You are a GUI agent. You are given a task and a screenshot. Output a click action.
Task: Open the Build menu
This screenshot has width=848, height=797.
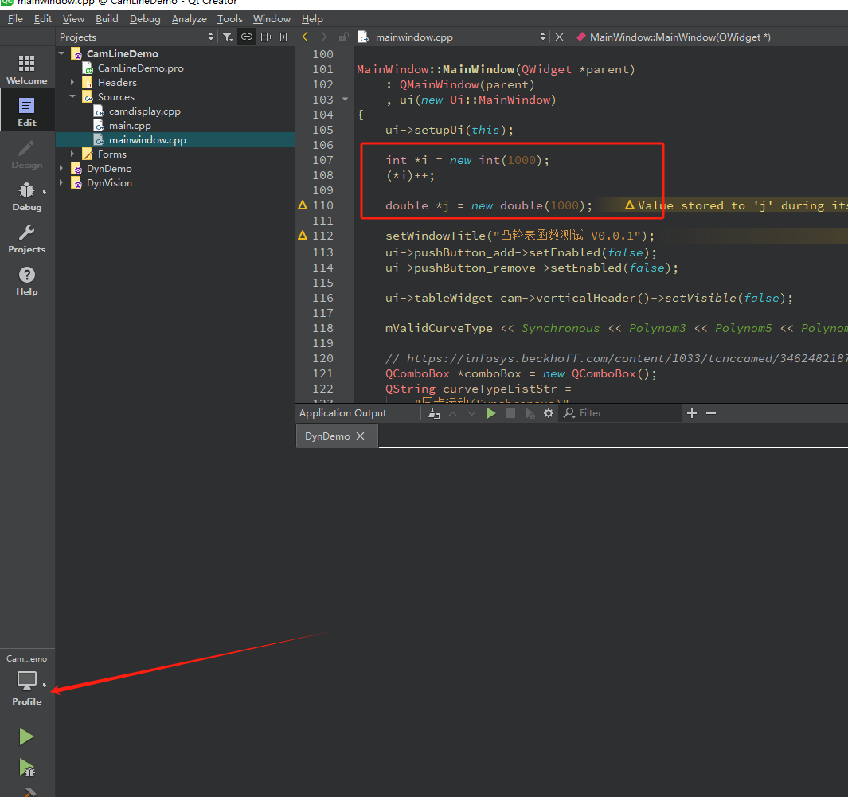(x=107, y=19)
